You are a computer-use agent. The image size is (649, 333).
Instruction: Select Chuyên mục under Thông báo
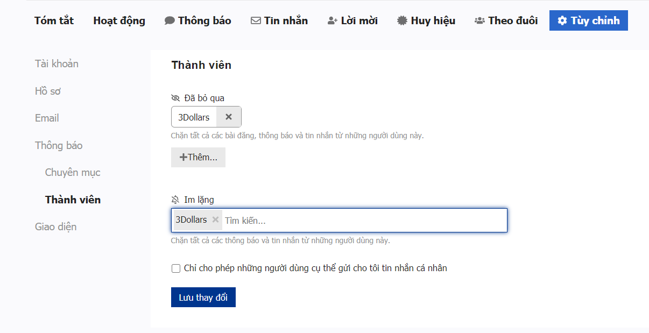[73, 173]
